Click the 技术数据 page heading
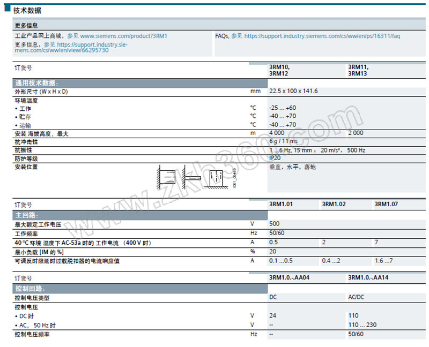 click(x=27, y=11)
